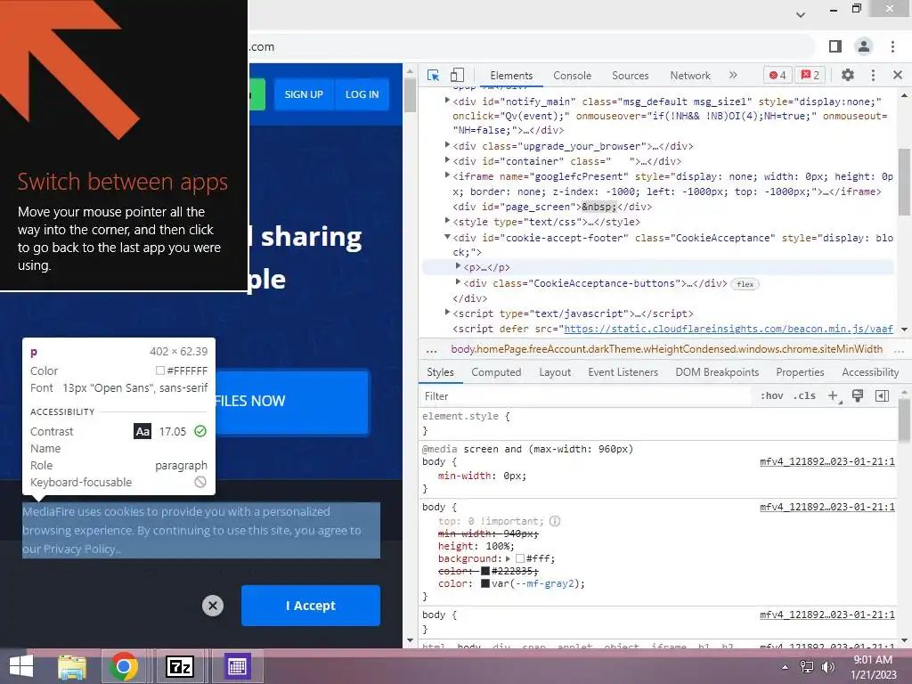Click the SIGN UP button
The height and width of the screenshot is (684, 912).
[304, 94]
